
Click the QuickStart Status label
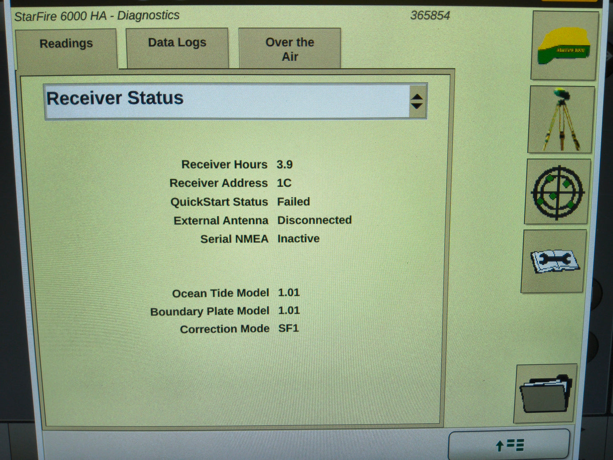219,202
